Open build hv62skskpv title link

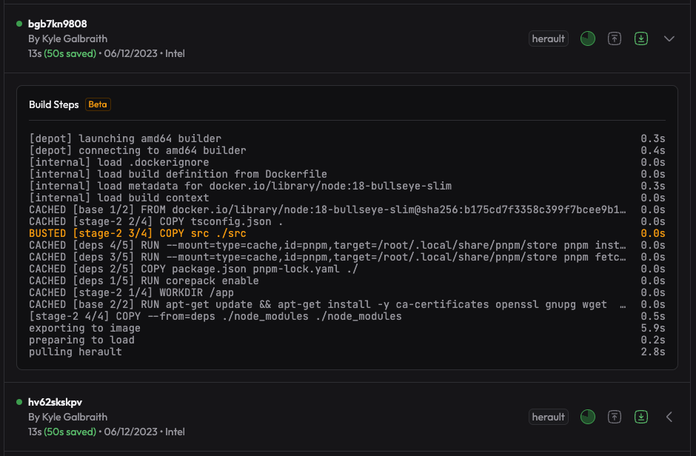(x=55, y=402)
